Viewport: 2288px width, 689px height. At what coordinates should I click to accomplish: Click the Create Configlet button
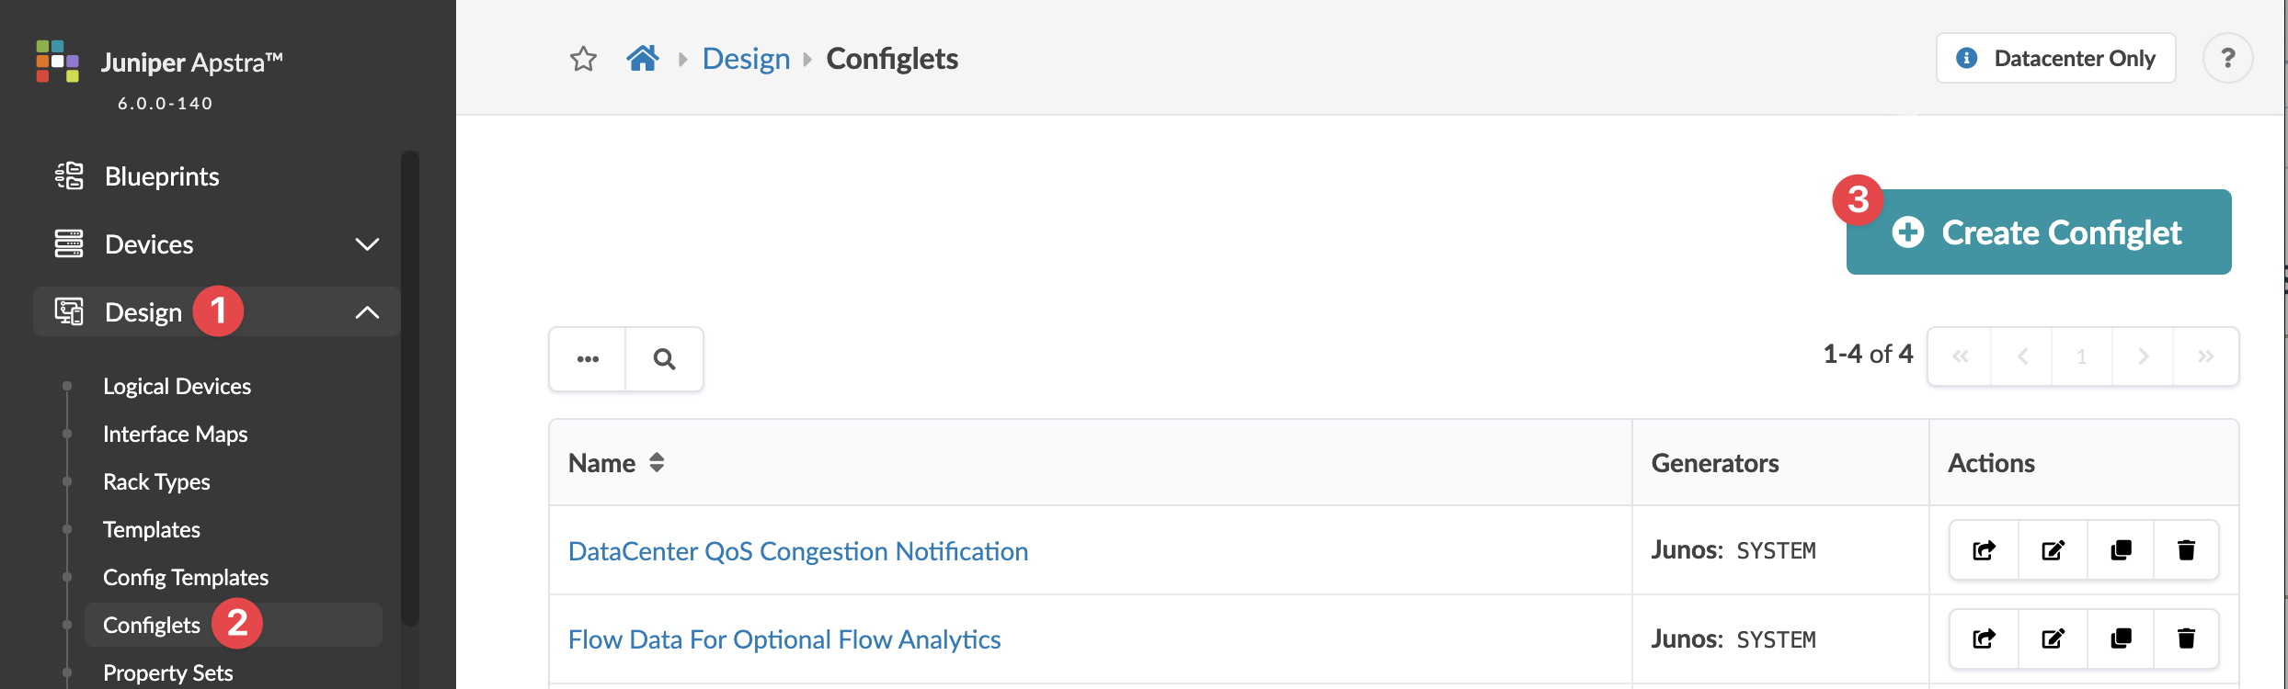(2039, 232)
